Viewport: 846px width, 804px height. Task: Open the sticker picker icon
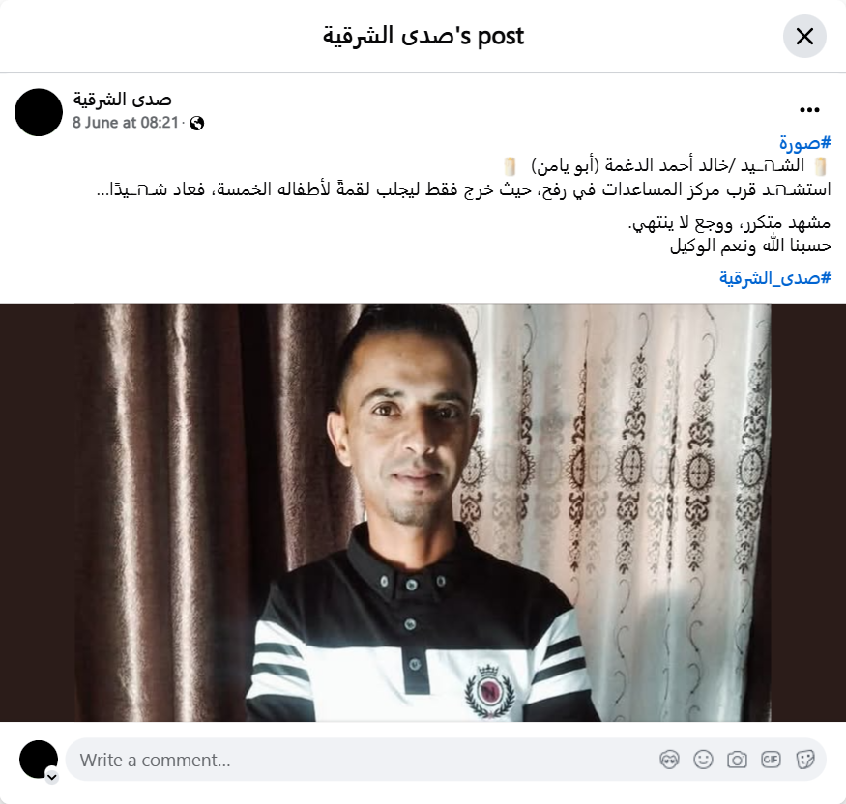(805, 760)
